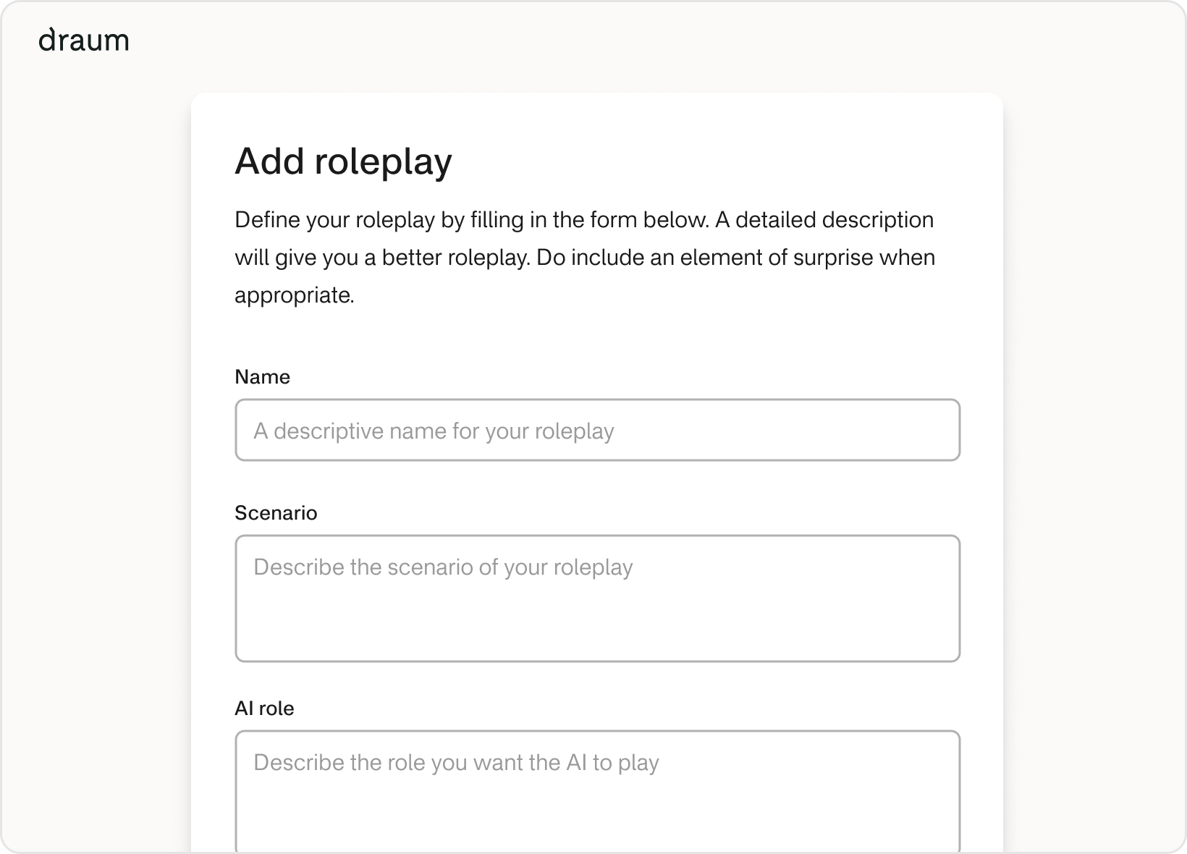Image resolution: width=1187 pixels, height=854 pixels.
Task: Click the "Name" field label
Action: click(262, 377)
